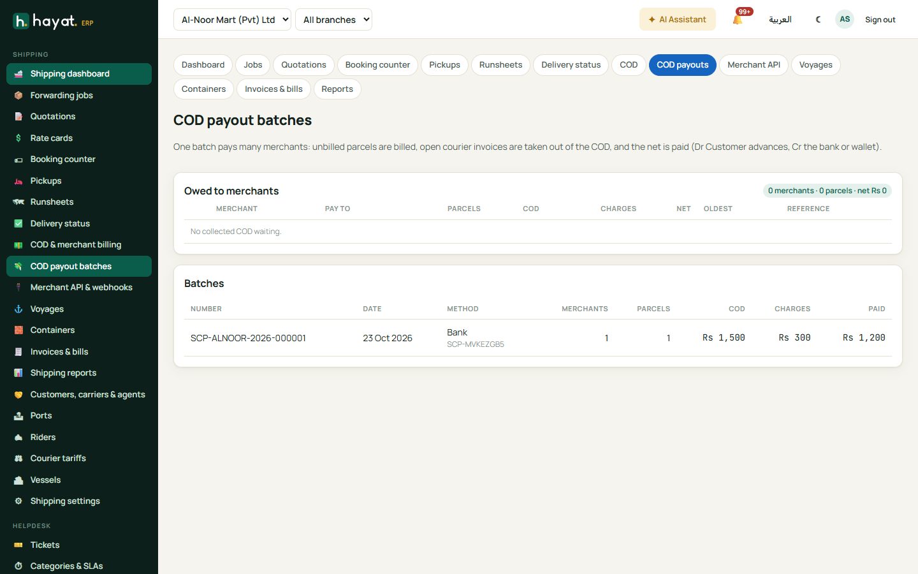Click the Runsheets truck icon
This screenshot has width=918, height=574.
(18, 202)
